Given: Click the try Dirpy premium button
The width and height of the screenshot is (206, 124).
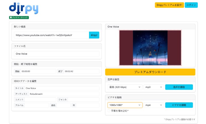Looking at the screenshot, I should pos(169,5).
